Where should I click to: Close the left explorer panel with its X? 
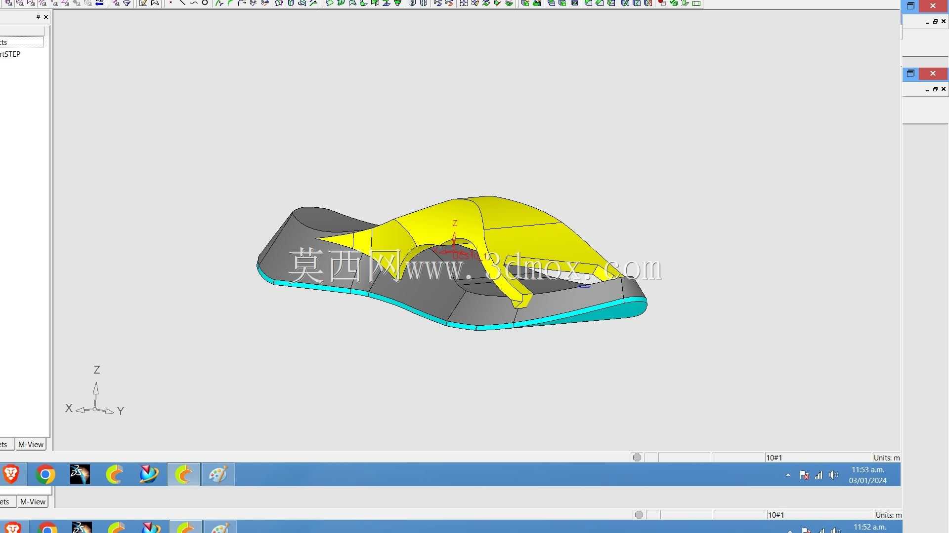(x=46, y=17)
